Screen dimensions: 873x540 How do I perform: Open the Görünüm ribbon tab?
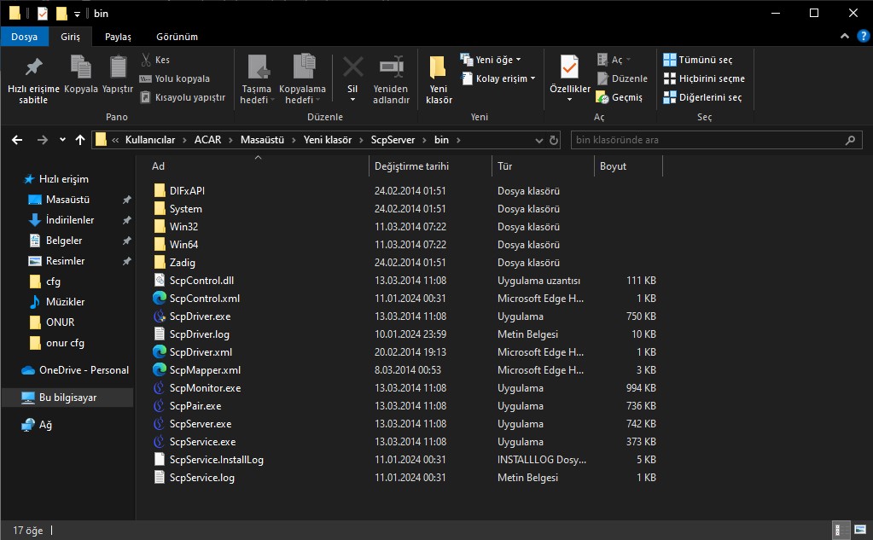(x=177, y=37)
